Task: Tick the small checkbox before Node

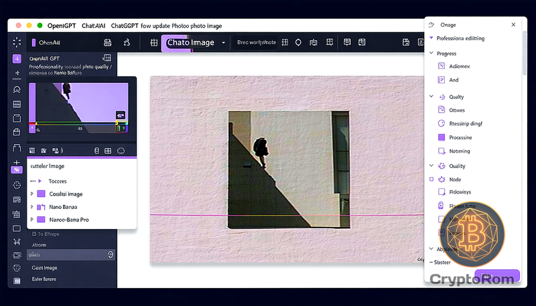Action: point(431,179)
